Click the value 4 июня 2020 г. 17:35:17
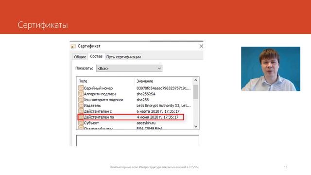The image size is (311, 175). tap(157, 117)
